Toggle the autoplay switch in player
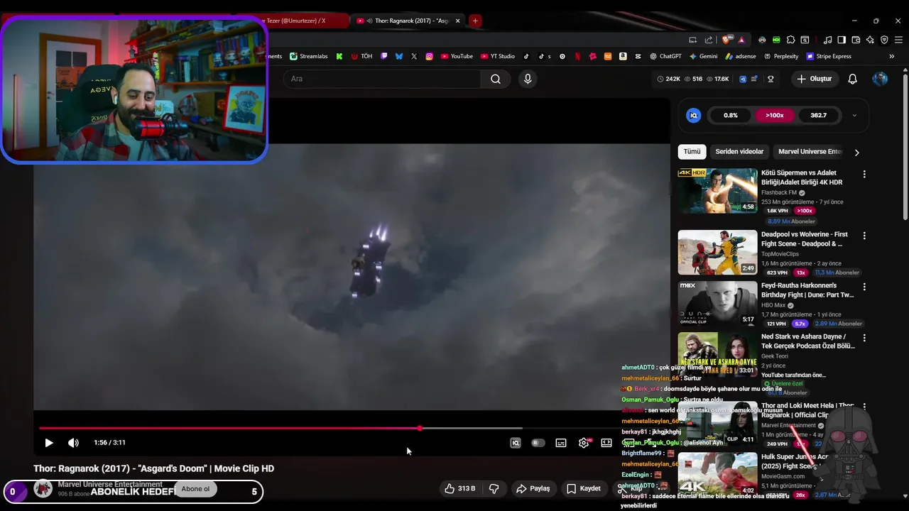909x511 pixels. point(538,443)
